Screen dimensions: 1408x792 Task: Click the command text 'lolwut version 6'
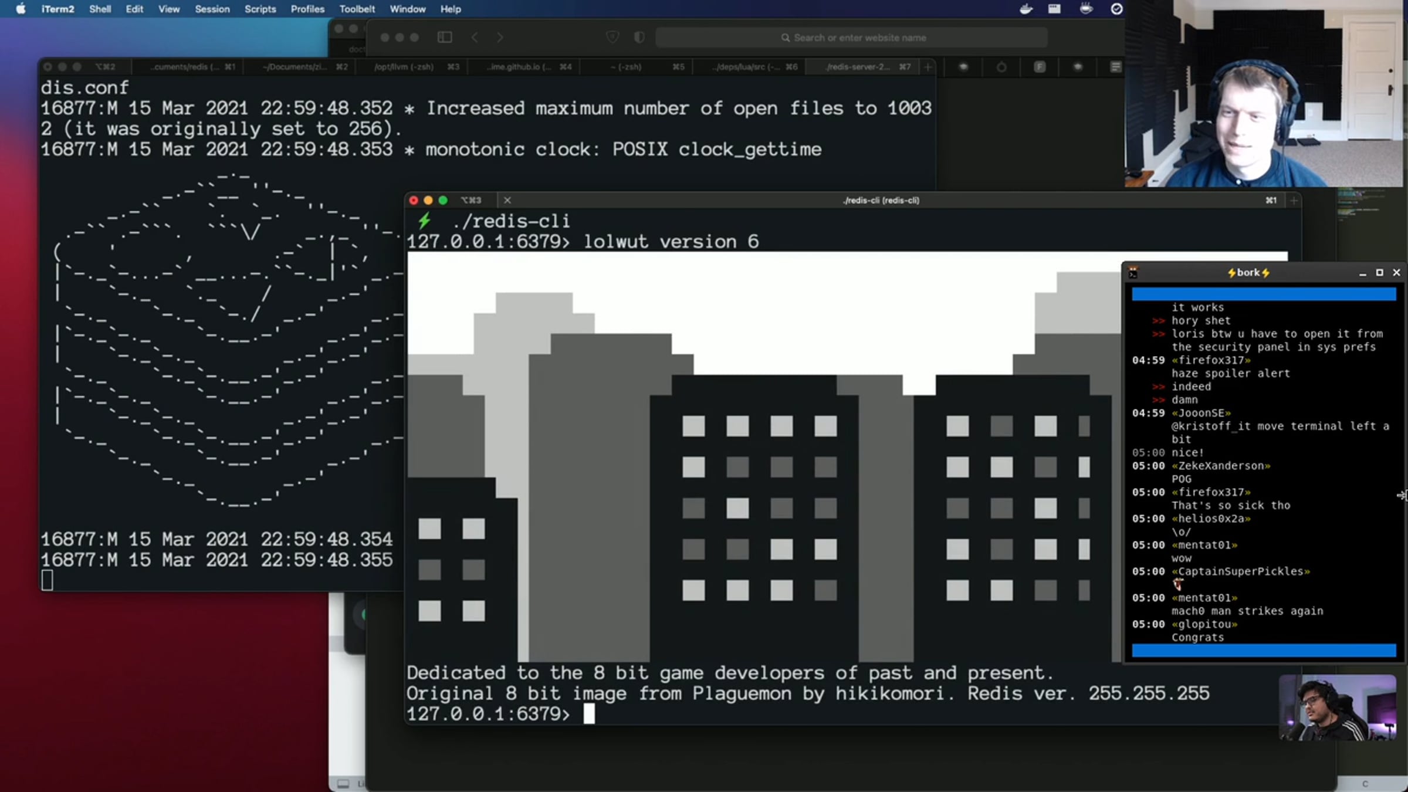671,242
